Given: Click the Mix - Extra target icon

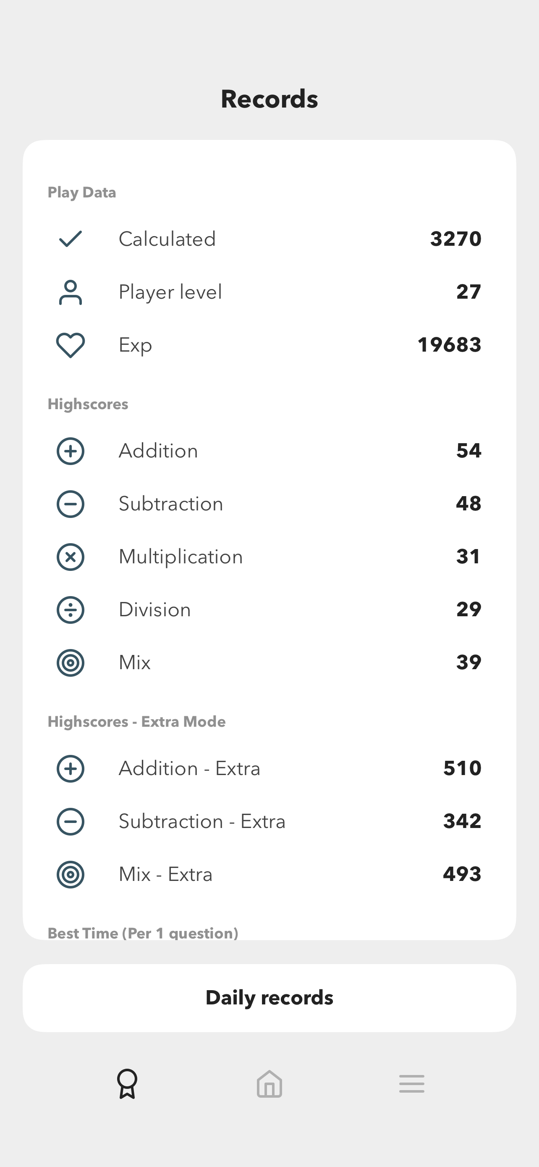Looking at the screenshot, I should pyautogui.click(x=71, y=874).
